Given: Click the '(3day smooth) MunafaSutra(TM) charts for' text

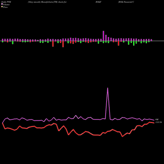Looking at the screenshot, I should click(x=47, y=2).
